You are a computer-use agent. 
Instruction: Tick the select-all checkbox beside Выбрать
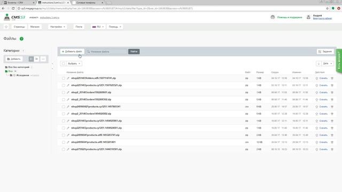(x=63, y=63)
